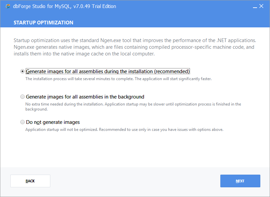Click the Ngen.exe explanation paragraph
This screenshot has height=197, width=270.
pyautogui.click(x=133, y=47)
